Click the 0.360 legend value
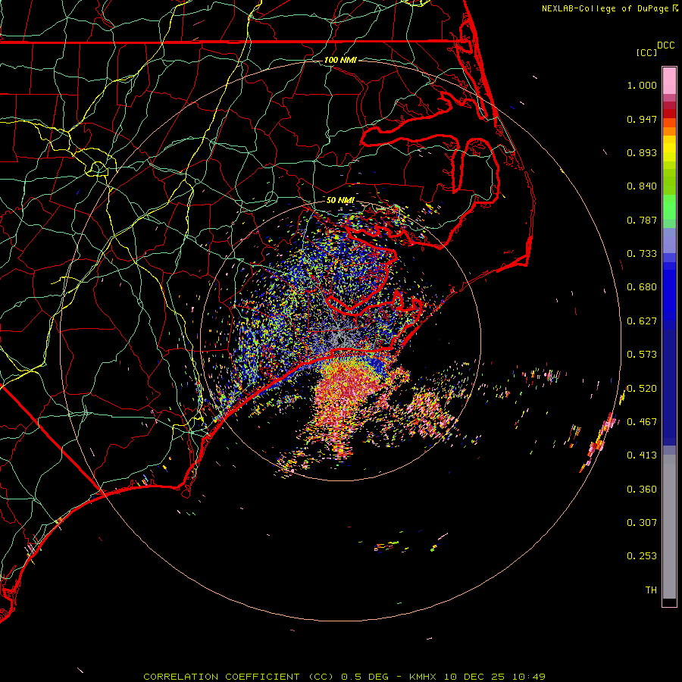The height and width of the screenshot is (682, 682). point(642,490)
